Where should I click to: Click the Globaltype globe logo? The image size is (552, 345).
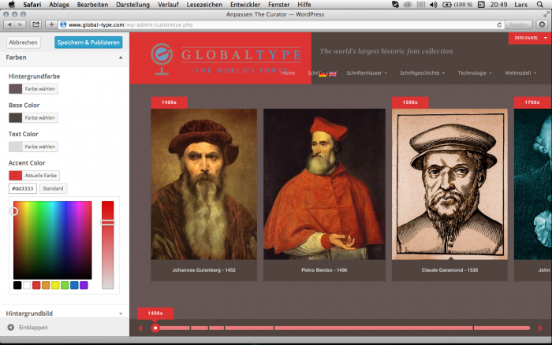162,58
